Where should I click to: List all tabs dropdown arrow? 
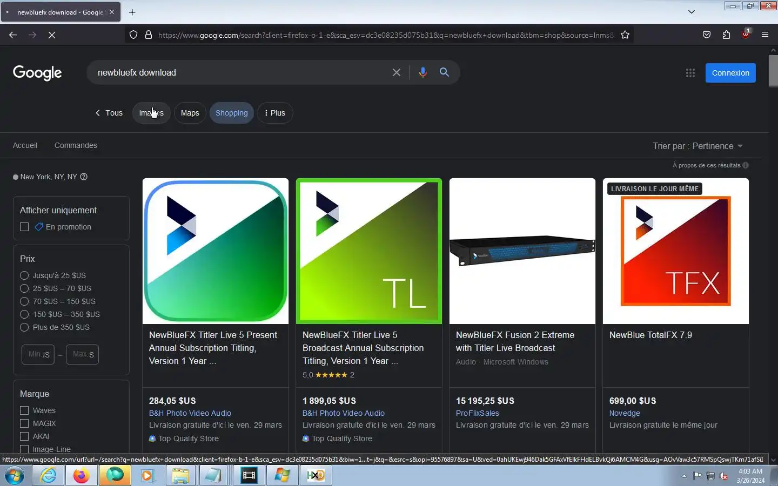click(x=692, y=12)
